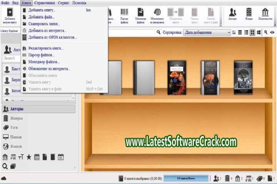Click the author list scroll down arrow

[x=73, y=99]
